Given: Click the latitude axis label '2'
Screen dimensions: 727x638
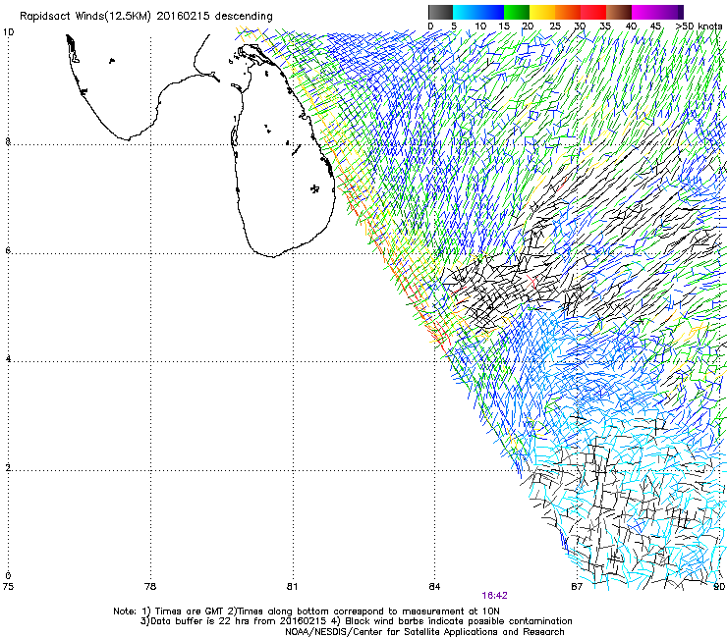Looking at the screenshot, I should click(x=8, y=468).
